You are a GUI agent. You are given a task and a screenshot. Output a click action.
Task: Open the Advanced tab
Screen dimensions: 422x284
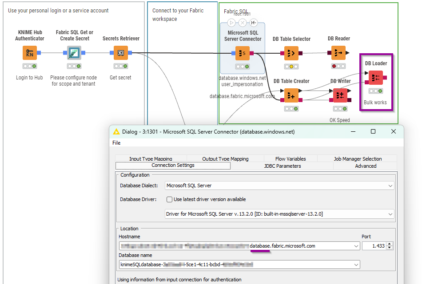coord(365,166)
